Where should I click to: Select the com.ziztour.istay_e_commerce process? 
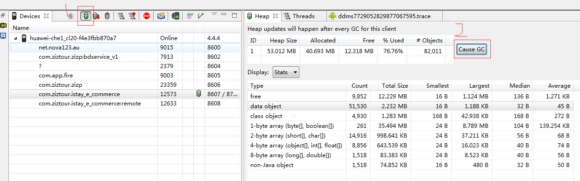click(x=126, y=94)
